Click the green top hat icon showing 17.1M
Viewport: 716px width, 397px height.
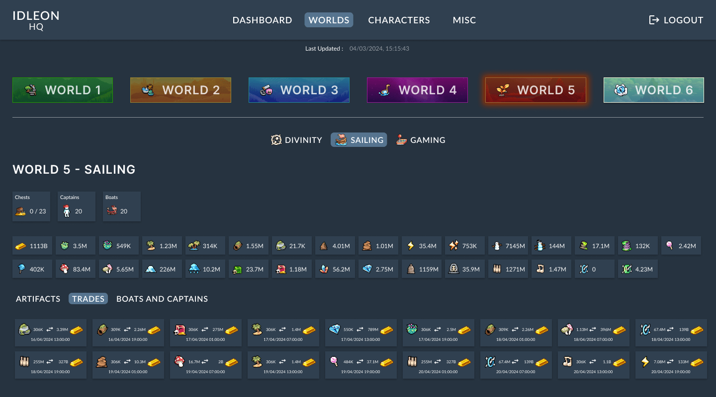[x=583, y=246]
